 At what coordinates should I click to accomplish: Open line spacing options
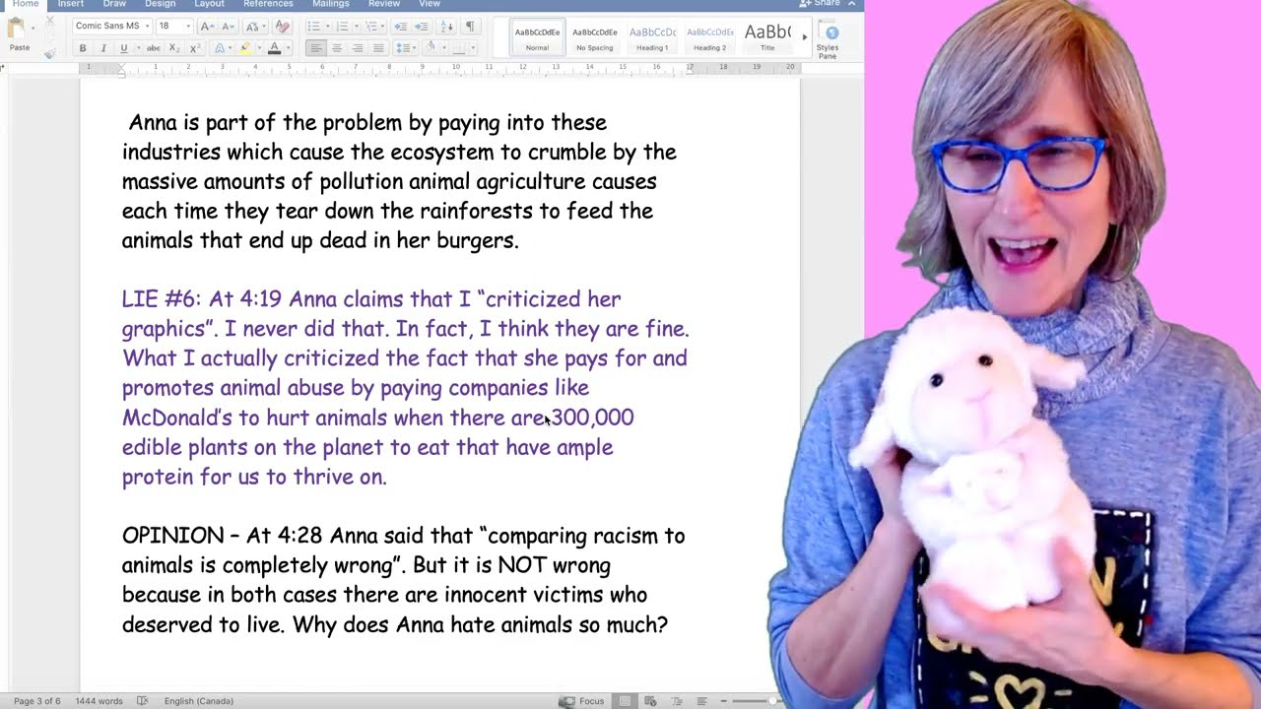404,48
